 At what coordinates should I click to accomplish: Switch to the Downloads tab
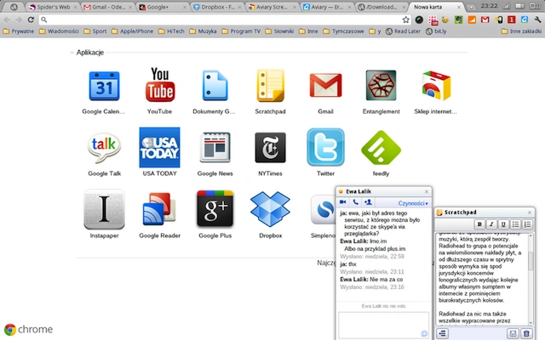pos(381,7)
